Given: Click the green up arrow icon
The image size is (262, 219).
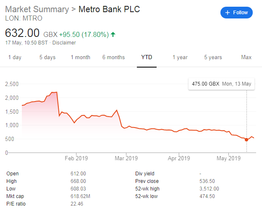Looking at the screenshot, I should click(113, 34).
